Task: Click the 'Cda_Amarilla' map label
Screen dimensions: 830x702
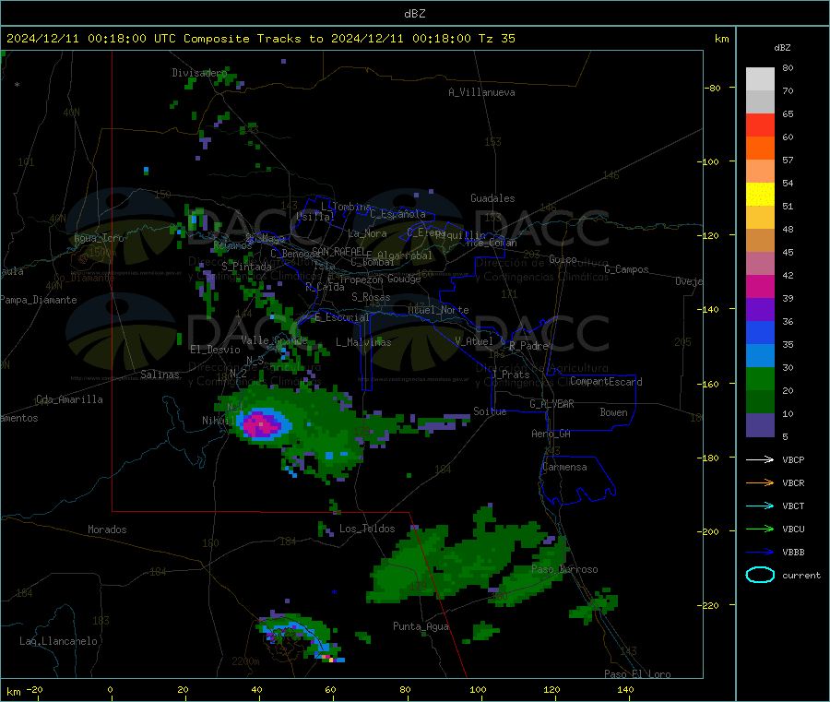Action: 69,399
